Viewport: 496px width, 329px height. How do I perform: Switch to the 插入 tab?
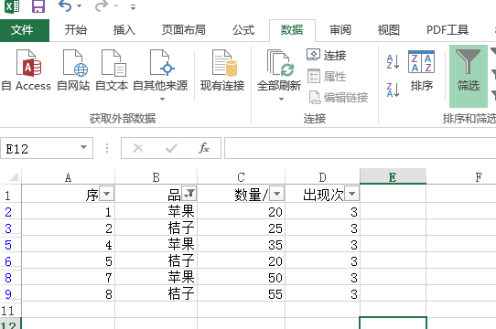click(x=124, y=30)
